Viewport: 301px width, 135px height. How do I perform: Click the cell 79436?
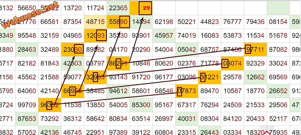point(255,22)
